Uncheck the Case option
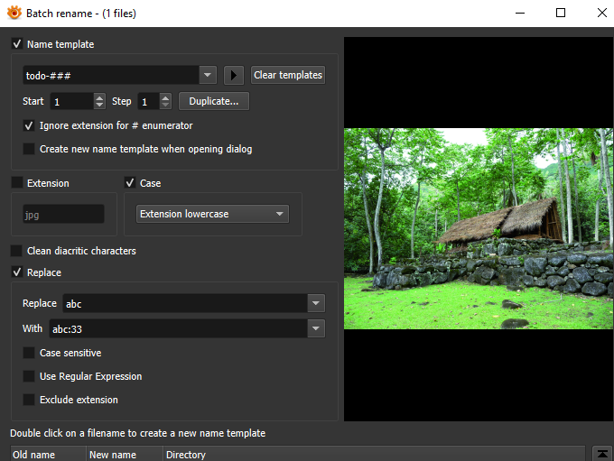 [130, 183]
